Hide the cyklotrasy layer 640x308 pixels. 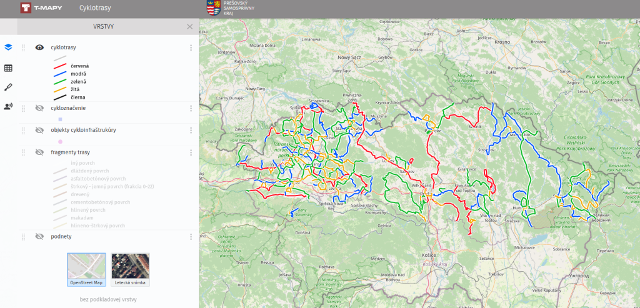(x=39, y=47)
